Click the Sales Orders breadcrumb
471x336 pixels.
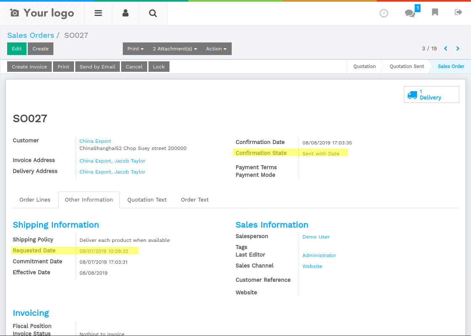(30, 35)
